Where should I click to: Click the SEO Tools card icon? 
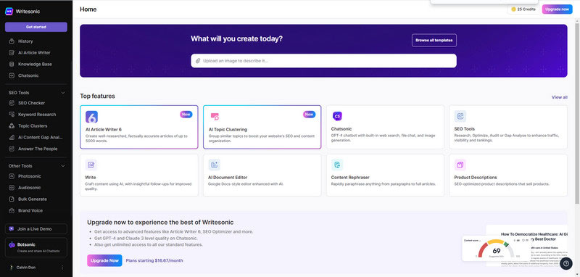click(x=460, y=116)
